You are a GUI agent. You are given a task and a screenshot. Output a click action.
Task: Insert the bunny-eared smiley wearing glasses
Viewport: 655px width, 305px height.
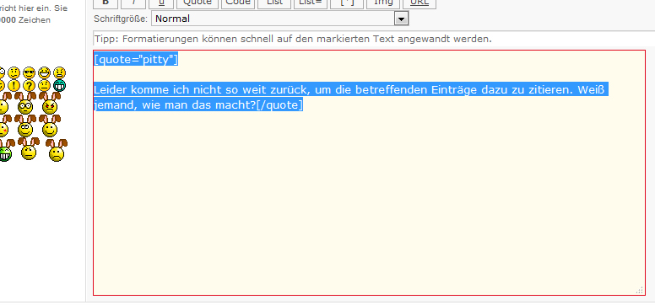click(25, 103)
